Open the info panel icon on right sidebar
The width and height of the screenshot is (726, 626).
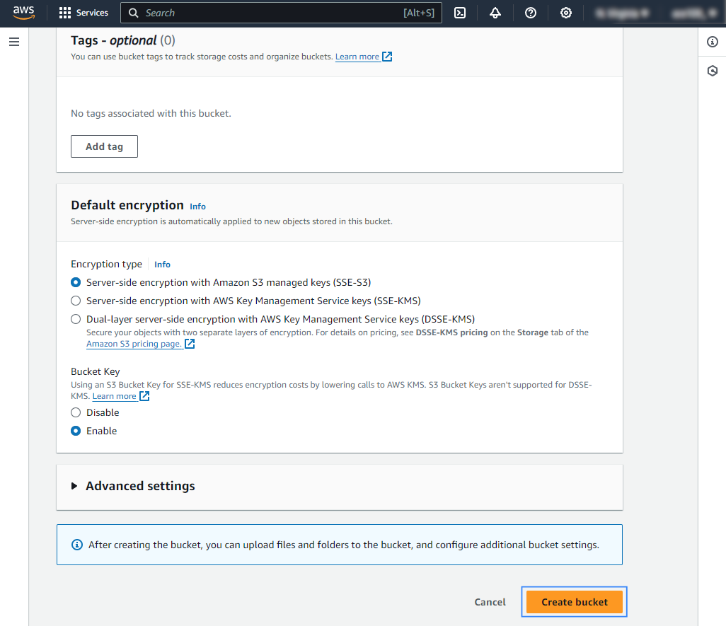713,42
